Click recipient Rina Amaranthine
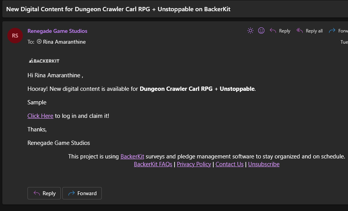Screen dimensions: 348x211 click(x=64, y=42)
